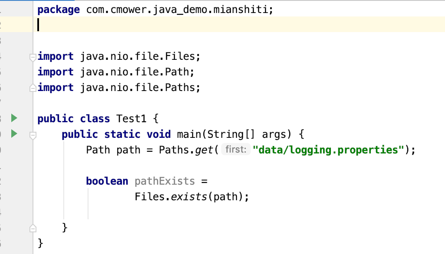Click the main method name
This screenshot has width=445, height=254.
(x=189, y=134)
